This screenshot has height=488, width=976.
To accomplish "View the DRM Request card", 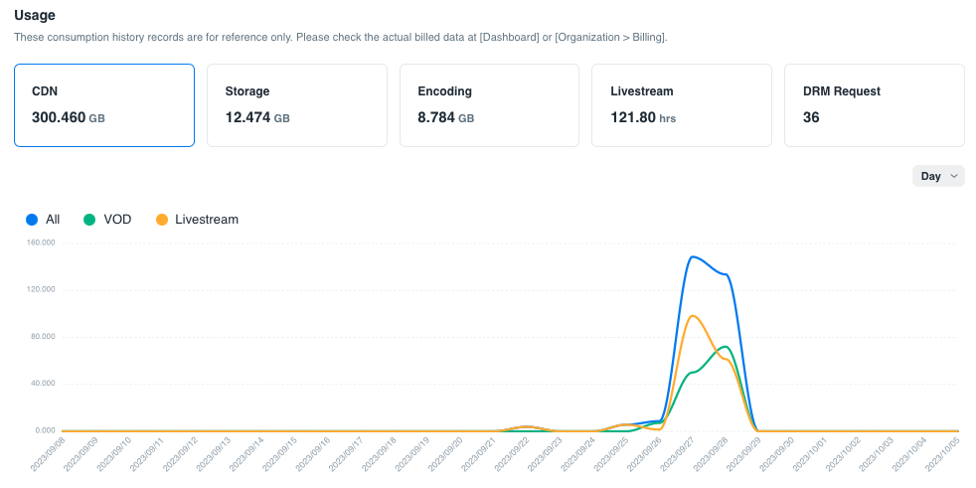I will (x=874, y=105).
